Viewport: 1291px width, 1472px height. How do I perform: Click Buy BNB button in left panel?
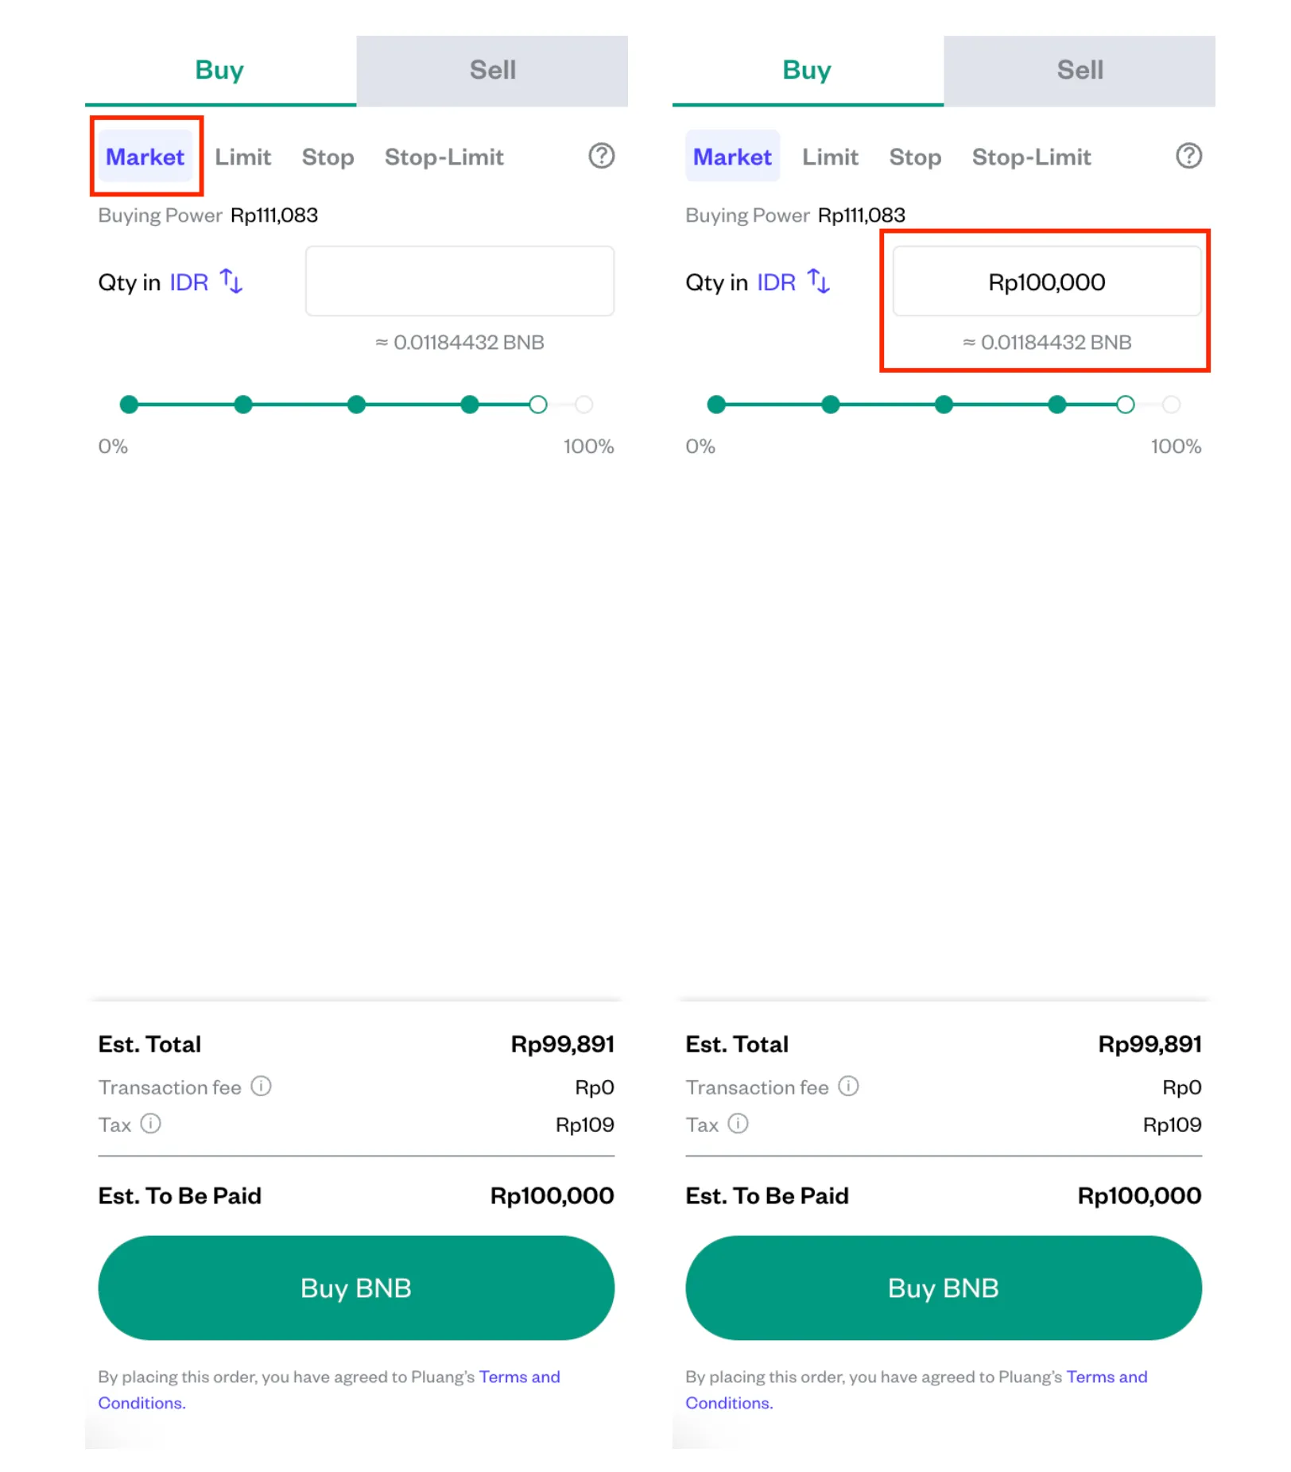coord(356,1288)
